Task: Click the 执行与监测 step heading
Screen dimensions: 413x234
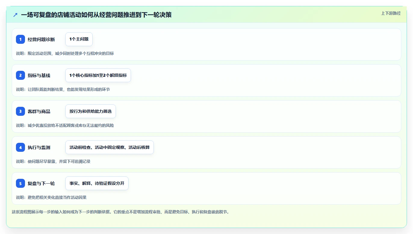Action: [39, 147]
